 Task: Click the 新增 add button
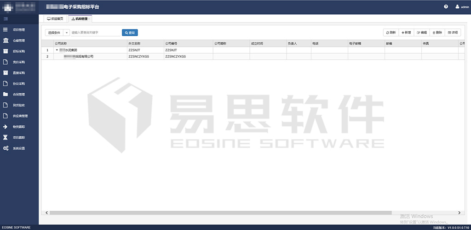point(406,33)
